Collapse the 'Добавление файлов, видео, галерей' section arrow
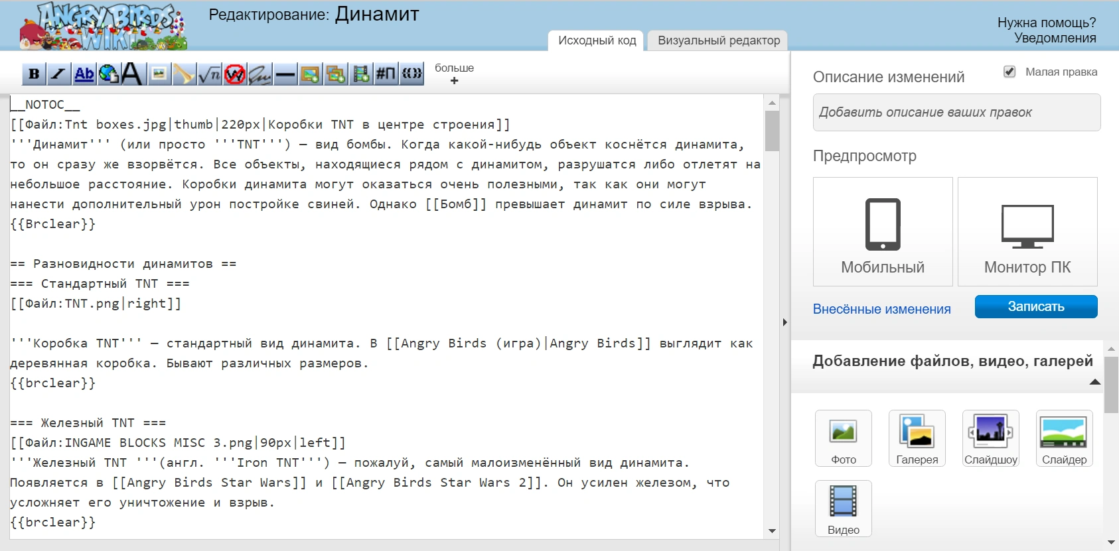Image resolution: width=1119 pixels, height=551 pixels. pos(1095,382)
